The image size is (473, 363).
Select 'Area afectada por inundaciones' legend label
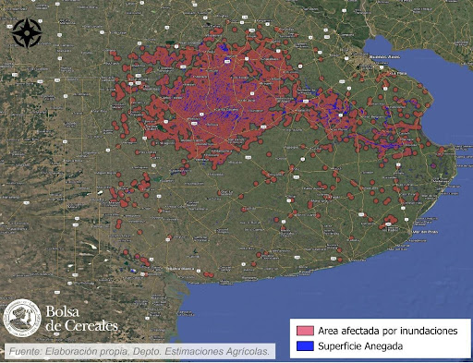click(388, 331)
